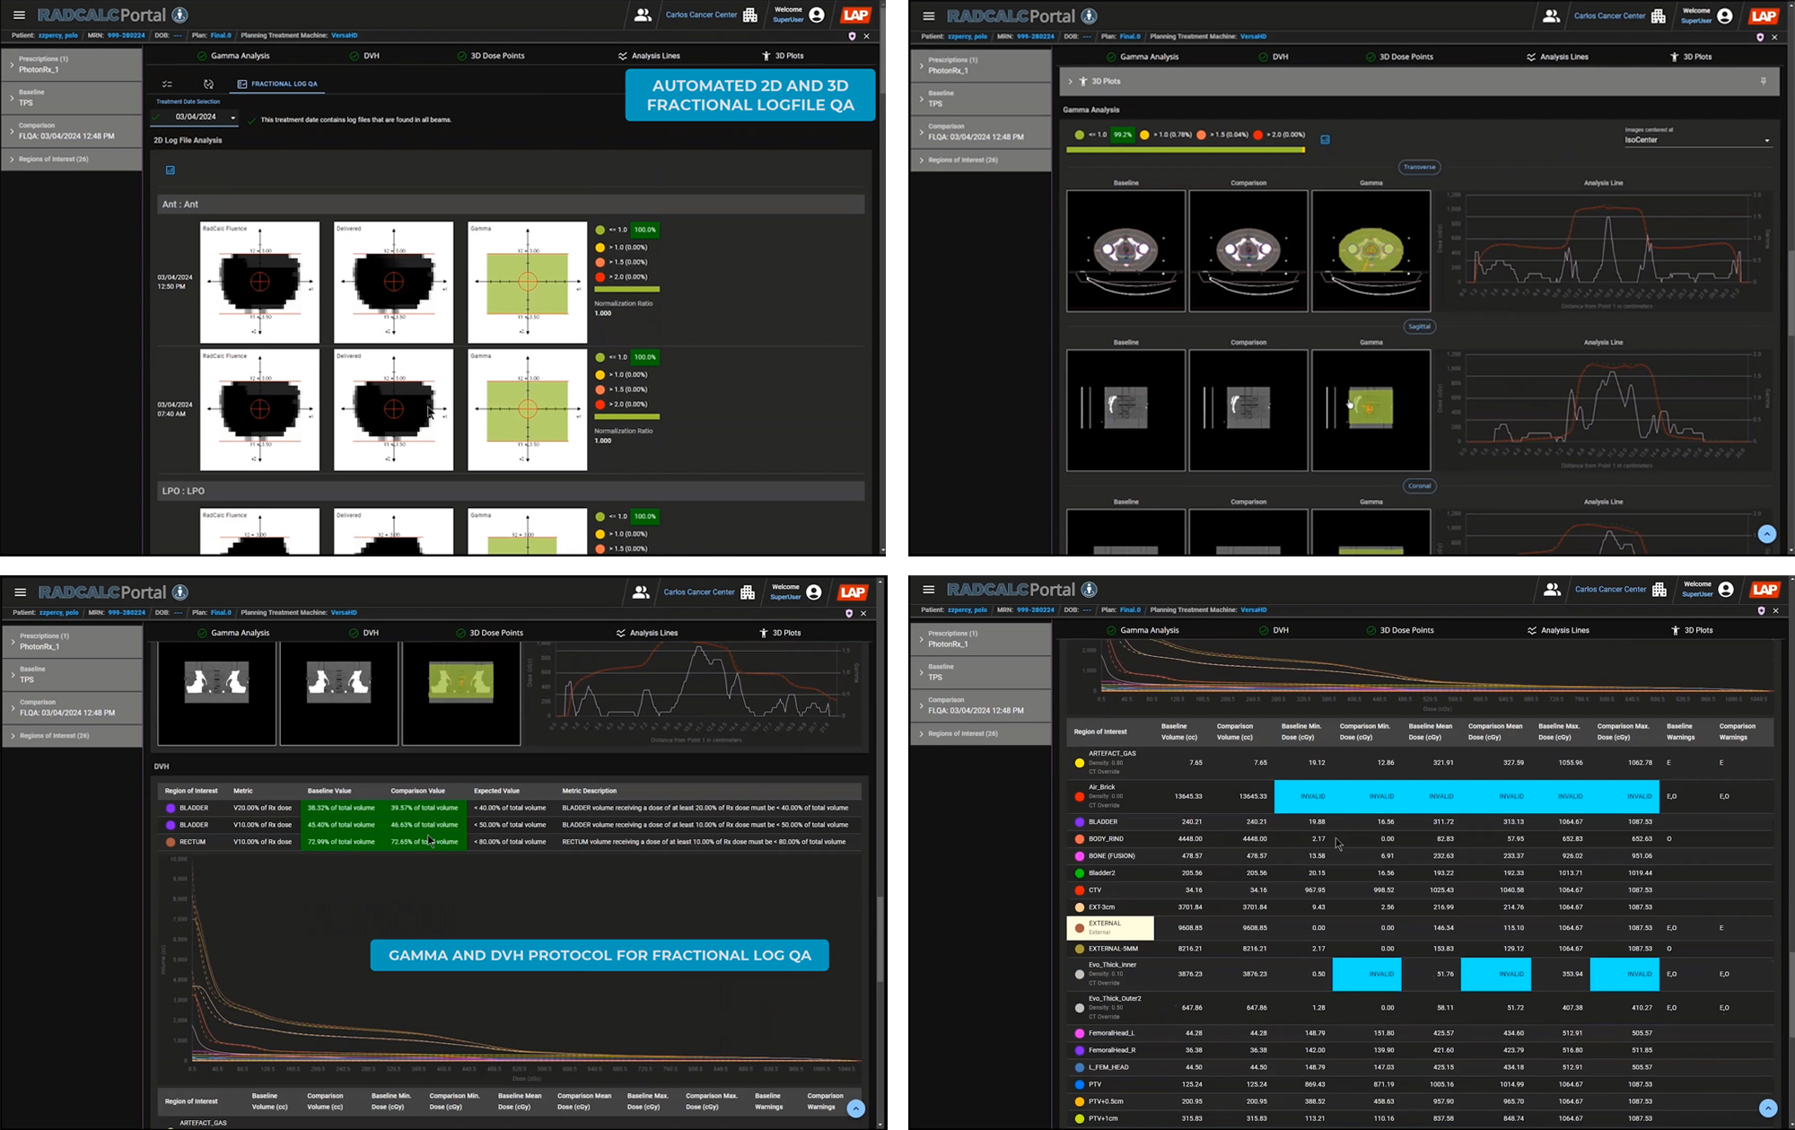1795x1130 pixels.
Task: Click the Sagittal view button
Action: (x=1419, y=327)
